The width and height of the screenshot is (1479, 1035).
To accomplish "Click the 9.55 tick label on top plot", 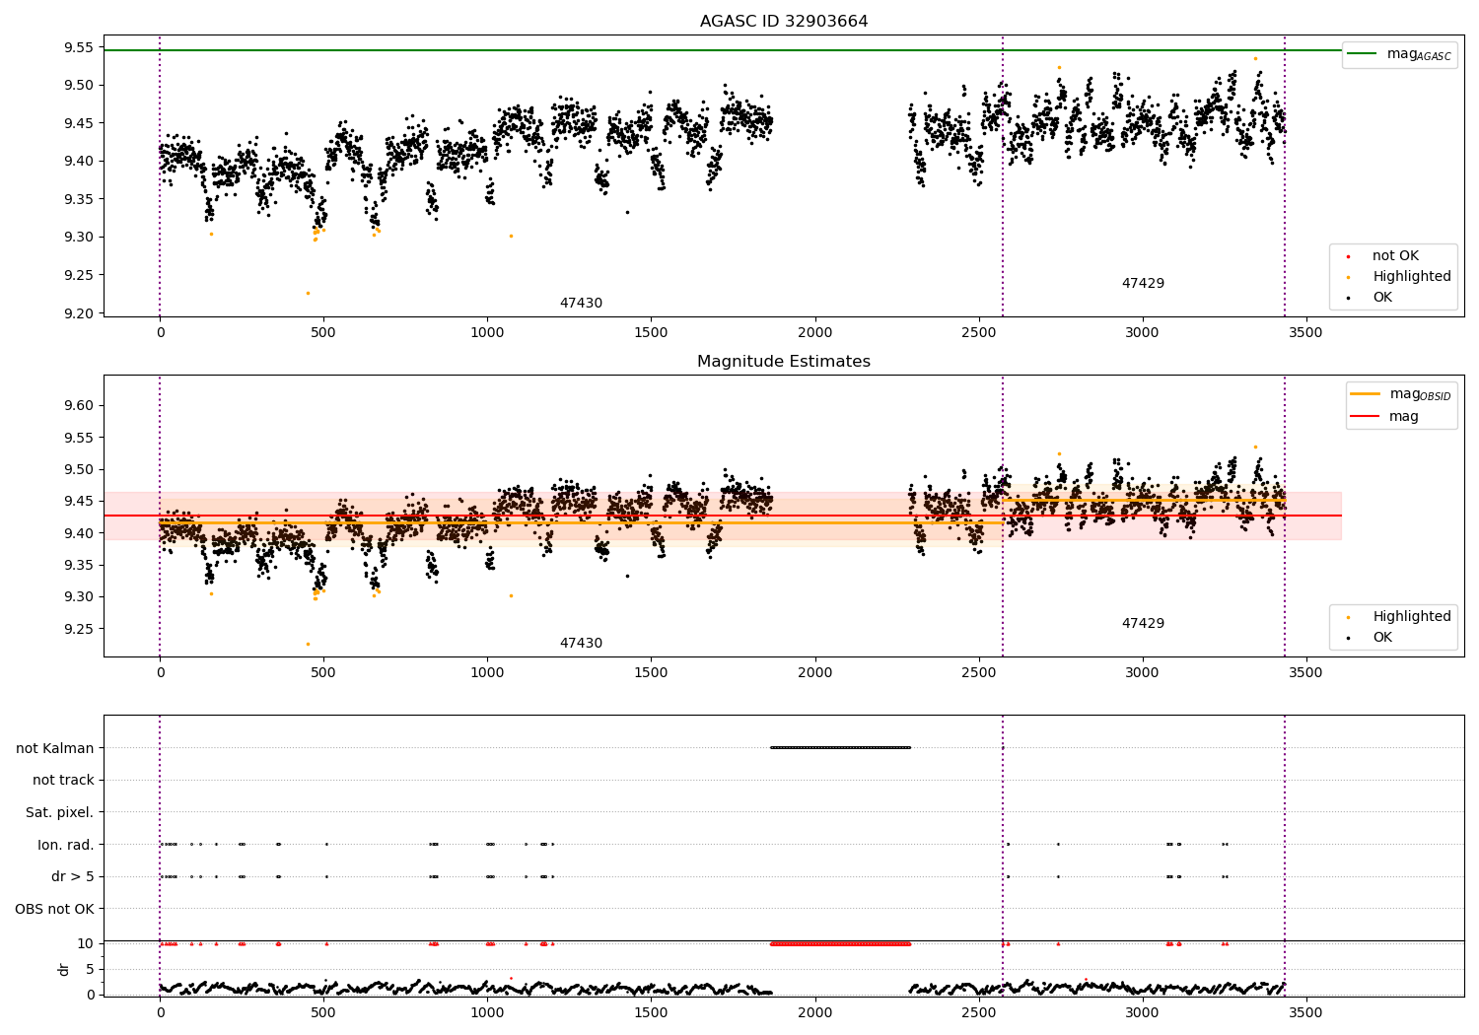I will [x=80, y=47].
